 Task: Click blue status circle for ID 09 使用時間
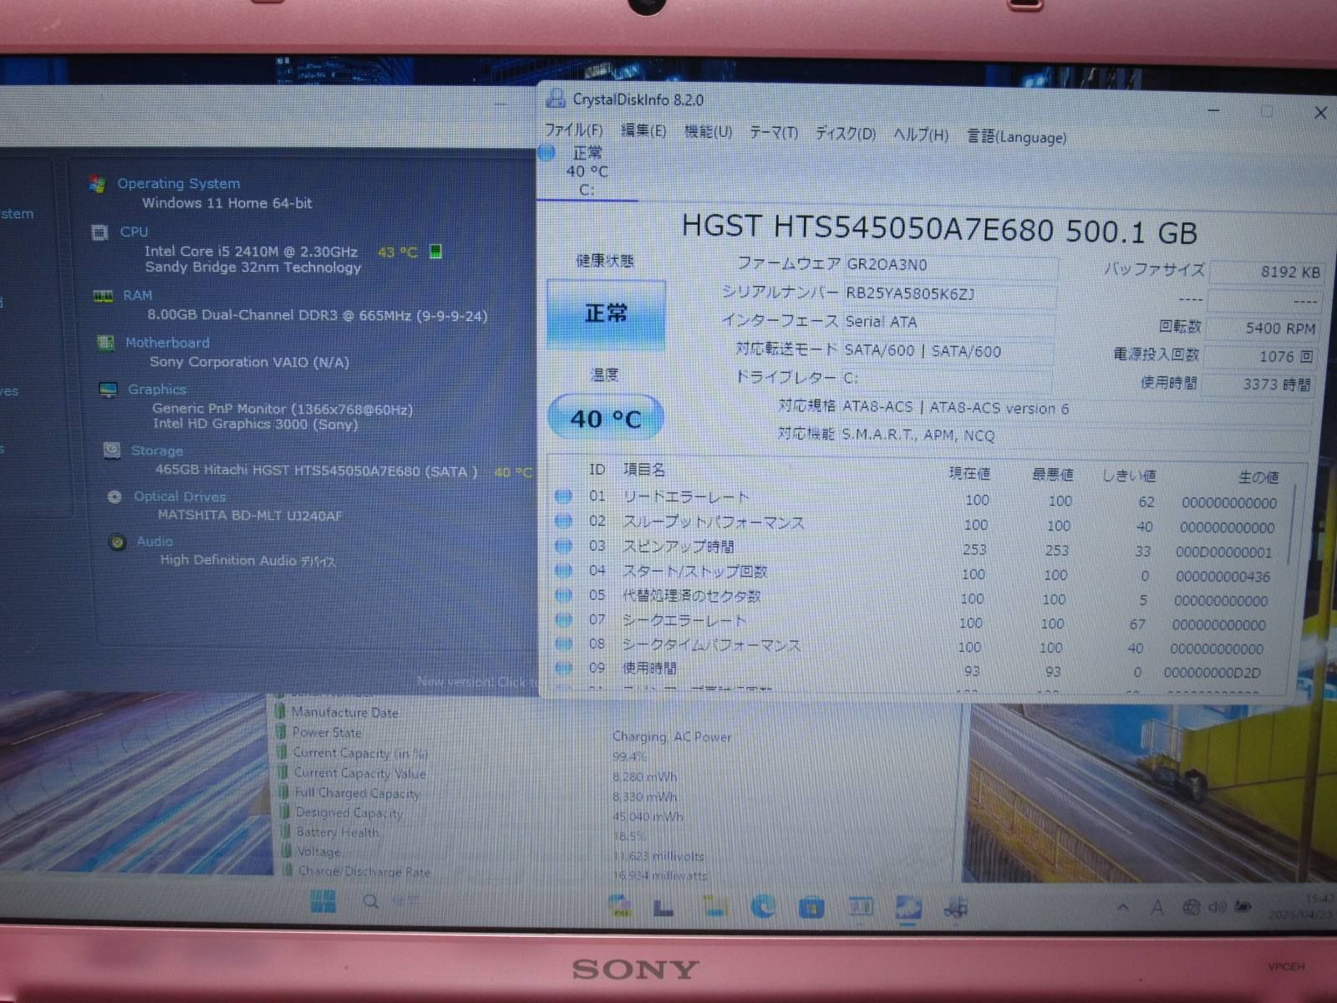click(563, 668)
